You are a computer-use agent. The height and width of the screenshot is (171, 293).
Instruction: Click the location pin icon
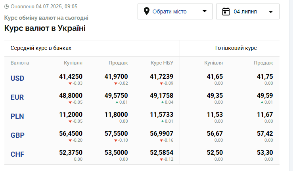point(146,11)
